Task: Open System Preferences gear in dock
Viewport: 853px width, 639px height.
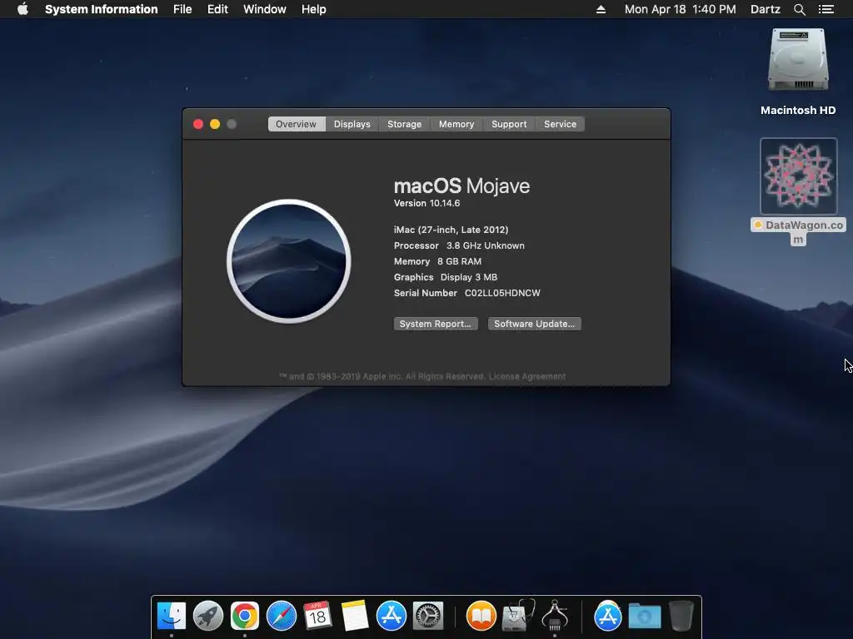Action: pos(428,617)
